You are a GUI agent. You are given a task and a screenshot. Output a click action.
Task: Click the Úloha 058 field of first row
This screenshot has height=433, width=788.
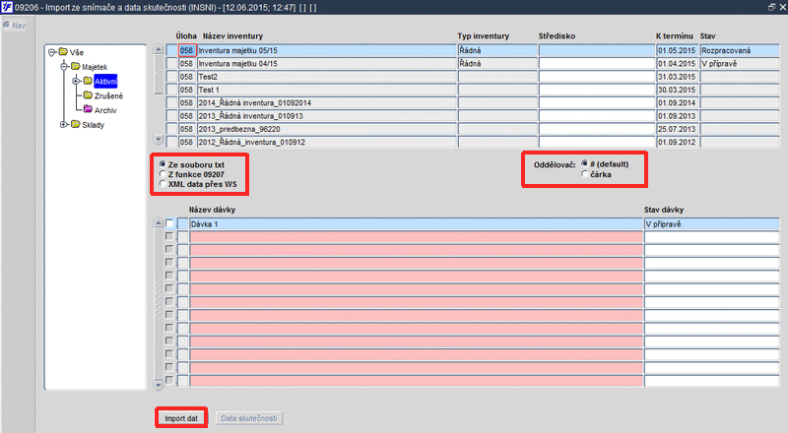pyautogui.click(x=187, y=50)
